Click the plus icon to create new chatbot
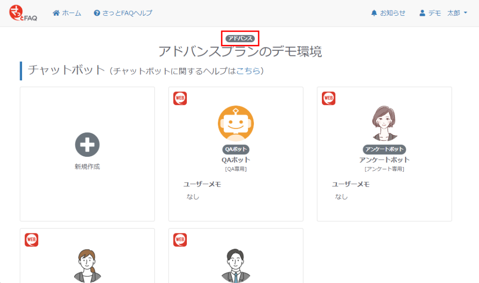The width and height of the screenshot is (479, 283). tap(87, 144)
